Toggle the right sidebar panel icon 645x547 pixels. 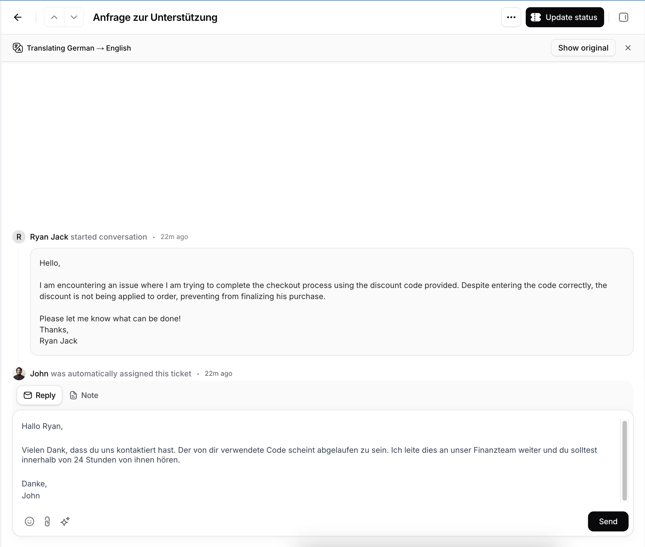pos(623,17)
